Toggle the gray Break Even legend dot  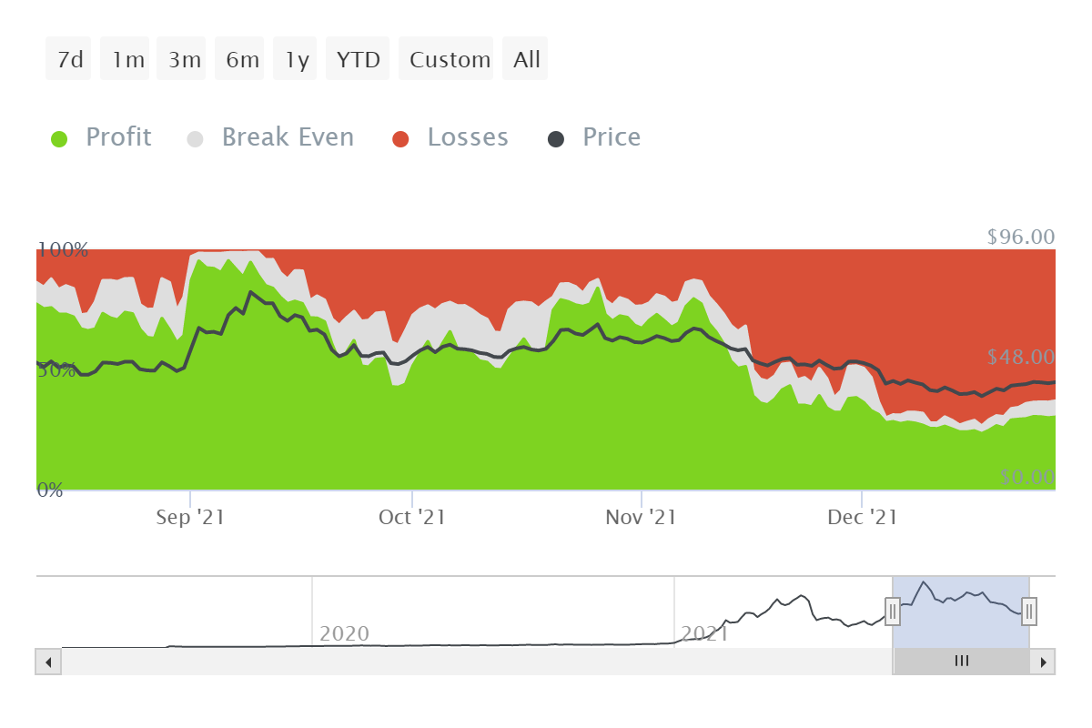pyautogui.click(x=196, y=139)
